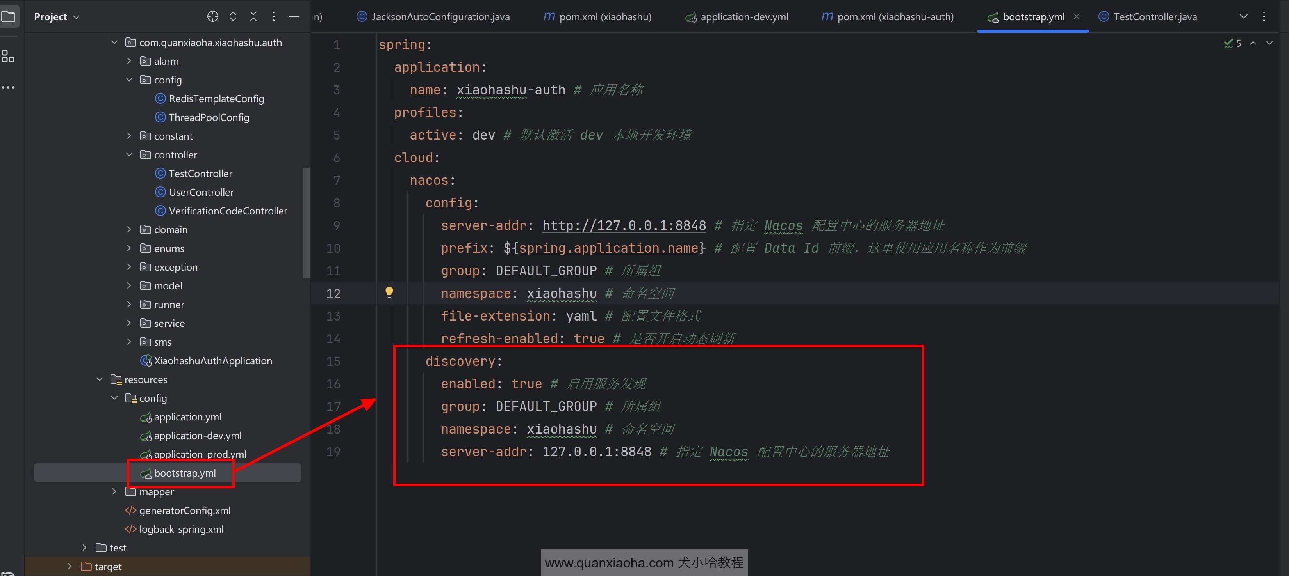Click Expand All icon in Project panel
1289x576 pixels.
coord(233,16)
